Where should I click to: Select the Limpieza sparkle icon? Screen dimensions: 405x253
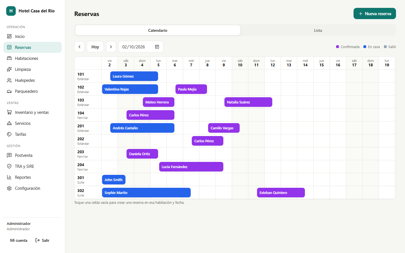click(x=9, y=69)
